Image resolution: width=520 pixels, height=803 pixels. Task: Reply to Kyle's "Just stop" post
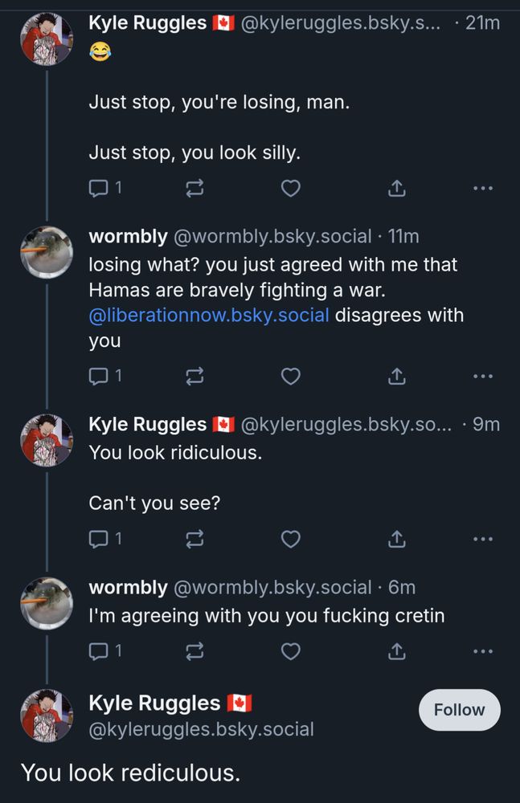[97, 189]
